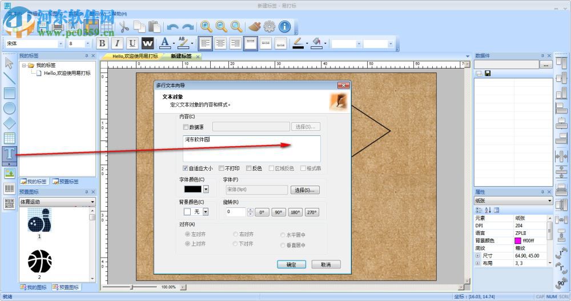571x301 pixels.
Task: Click 确定 button in dialog
Action: (291, 264)
